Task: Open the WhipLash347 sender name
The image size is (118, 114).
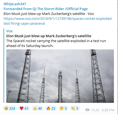Action: (15, 4)
